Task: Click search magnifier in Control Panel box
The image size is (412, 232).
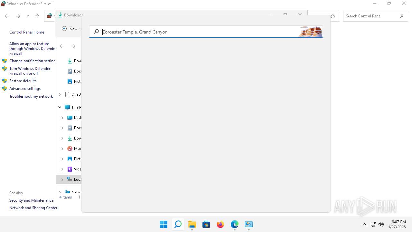Action: [x=401, y=16]
